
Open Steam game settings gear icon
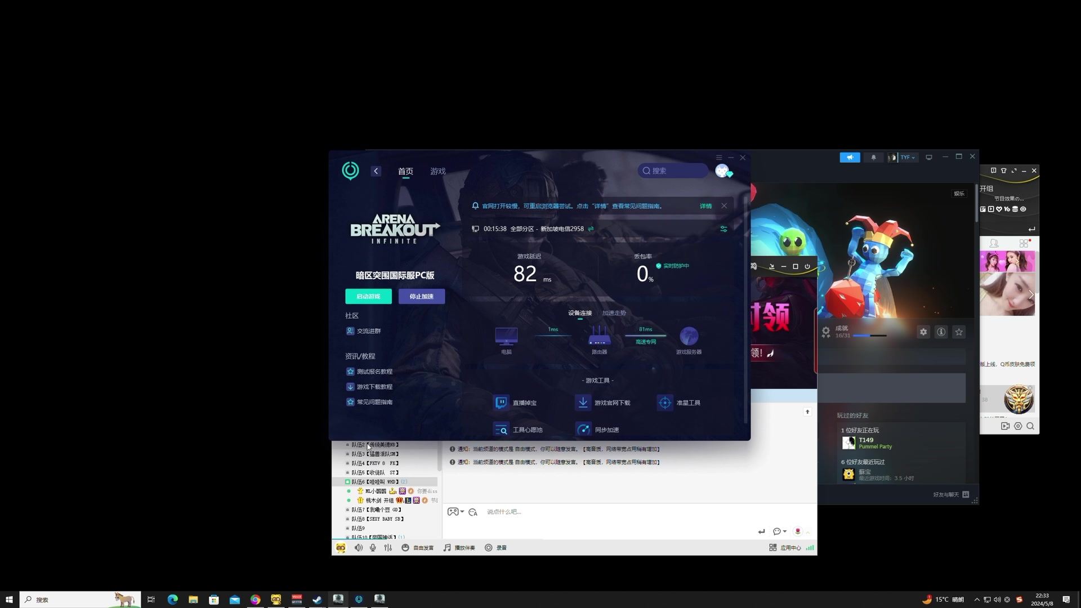[x=923, y=332]
